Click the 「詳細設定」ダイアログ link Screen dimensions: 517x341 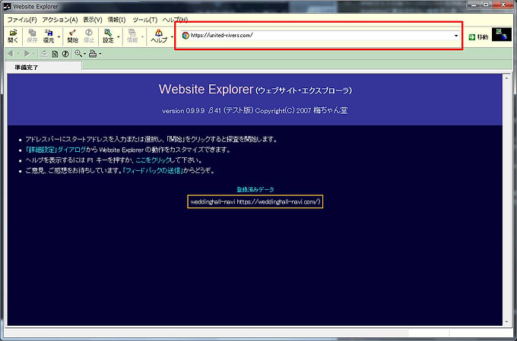pyautogui.click(x=56, y=150)
